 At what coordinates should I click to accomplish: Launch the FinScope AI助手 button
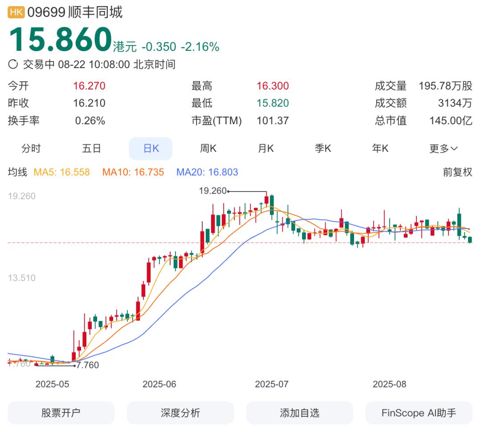(x=419, y=413)
